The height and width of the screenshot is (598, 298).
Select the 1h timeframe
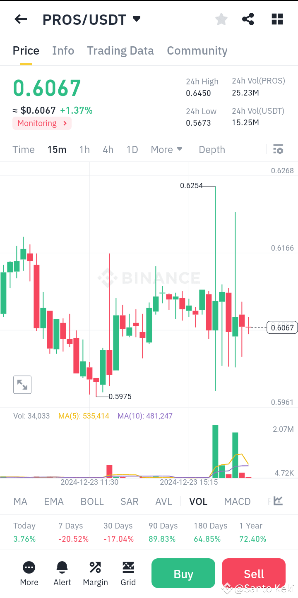click(84, 149)
